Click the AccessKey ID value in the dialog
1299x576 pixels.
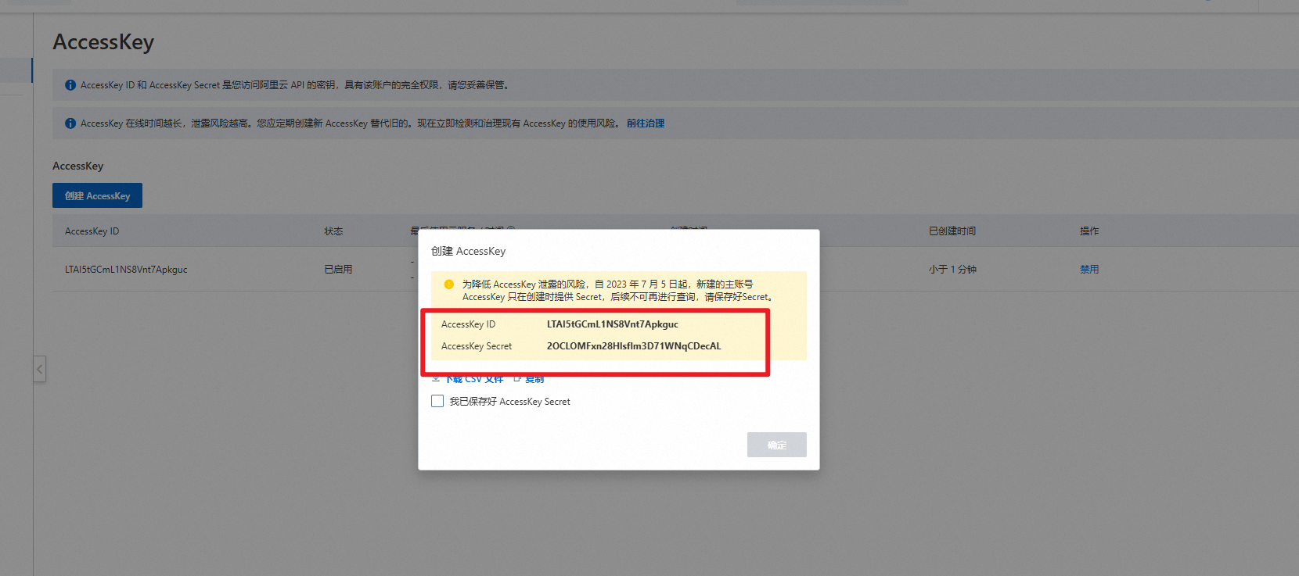[x=613, y=324]
